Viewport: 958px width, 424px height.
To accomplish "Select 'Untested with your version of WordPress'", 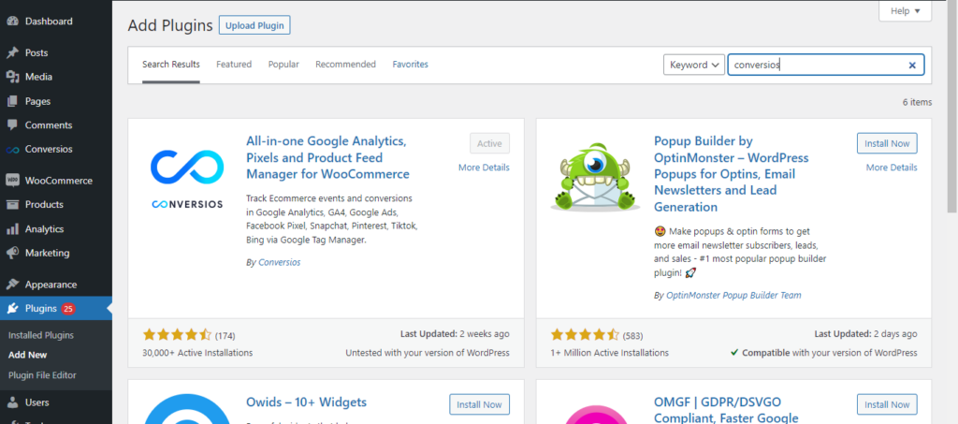I will [x=427, y=353].
